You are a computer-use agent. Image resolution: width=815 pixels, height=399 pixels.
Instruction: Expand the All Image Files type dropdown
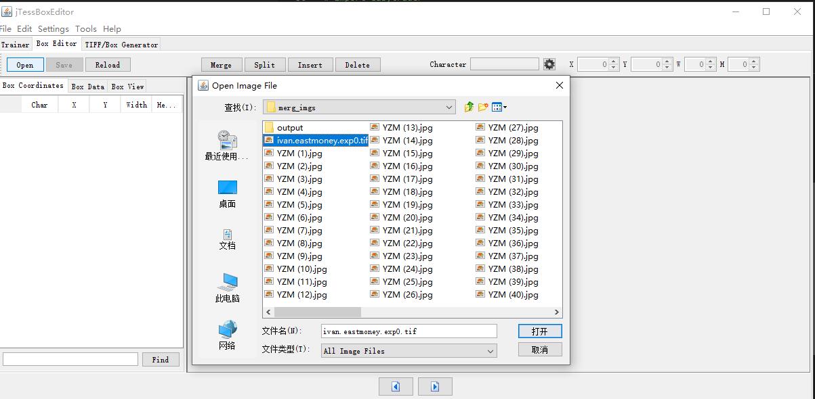(x=490, y=350)
